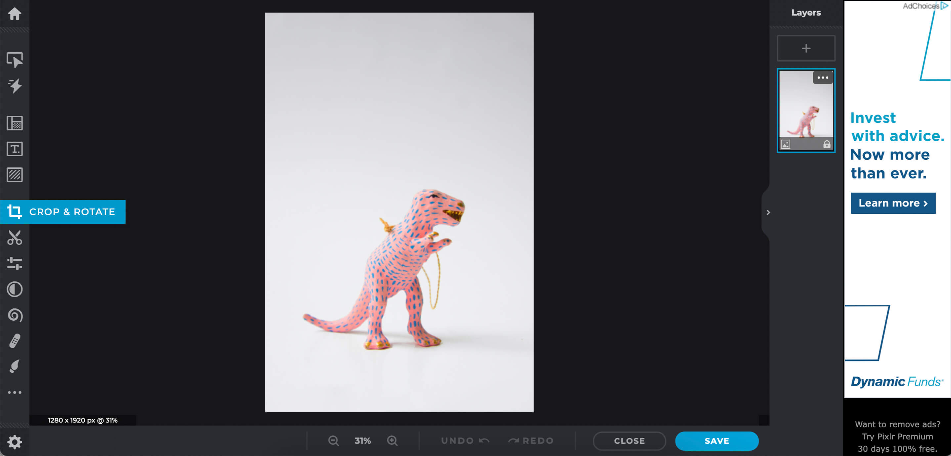Go to the Home icon

tap(15, 14)
